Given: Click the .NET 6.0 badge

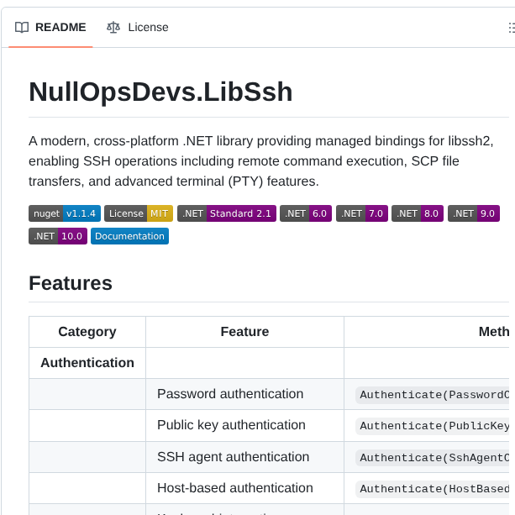Looking at the screenshot, I should pos(306,213).
